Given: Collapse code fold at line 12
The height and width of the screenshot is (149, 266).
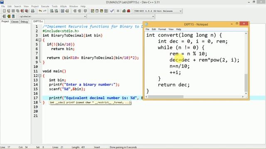Looking at the screenshot, I should pos(40,76).
